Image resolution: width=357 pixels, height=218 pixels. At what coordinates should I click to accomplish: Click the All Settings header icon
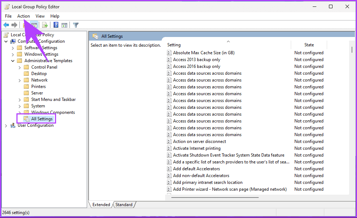coord(96,36)
